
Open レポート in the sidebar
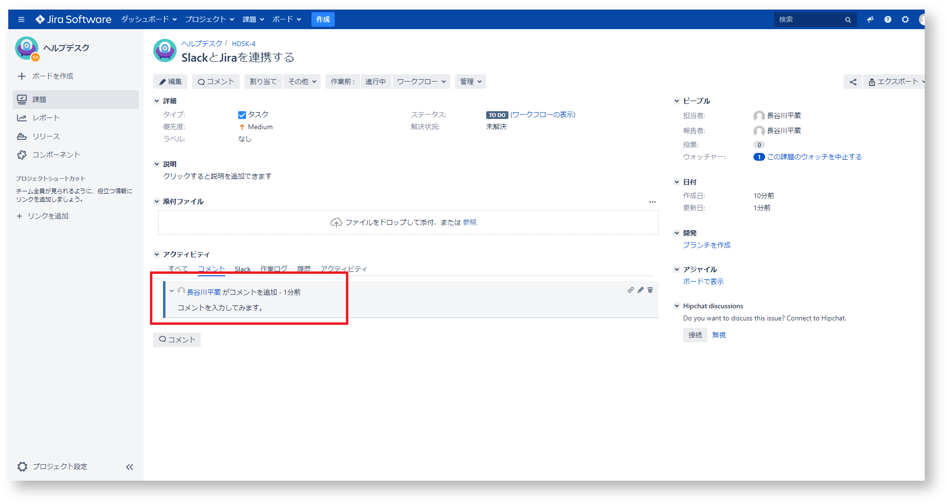point(75,118)
